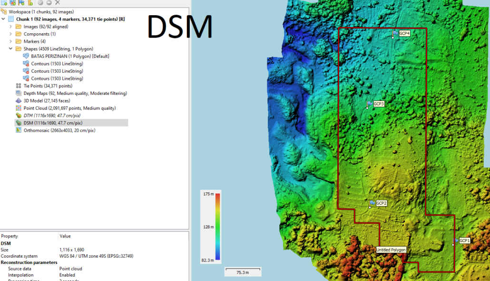Toggle the first Contours layer visibility
The width and height of the screenshot is (490, 281).
[x=26, y=63]
